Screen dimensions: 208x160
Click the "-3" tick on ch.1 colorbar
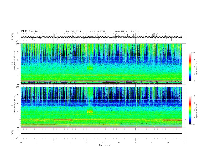[194, 53]
